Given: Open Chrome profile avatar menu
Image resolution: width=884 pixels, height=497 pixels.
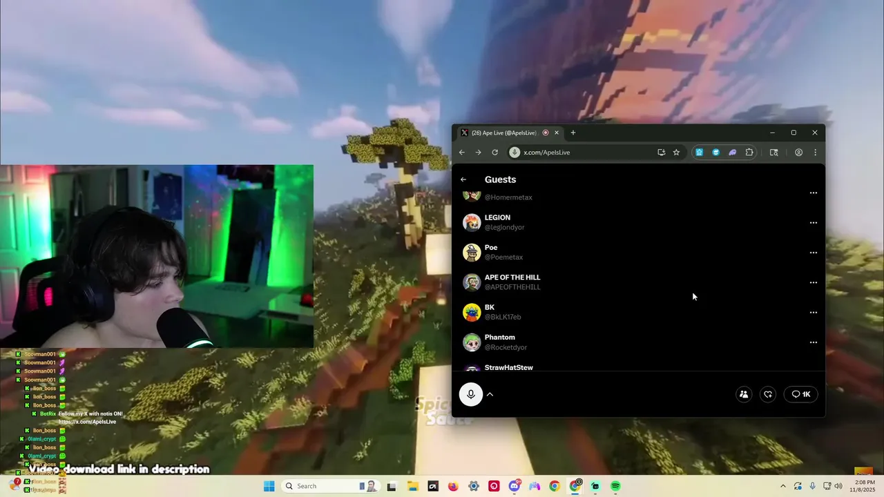Looking at the screenshot, I should pos(798,153).
